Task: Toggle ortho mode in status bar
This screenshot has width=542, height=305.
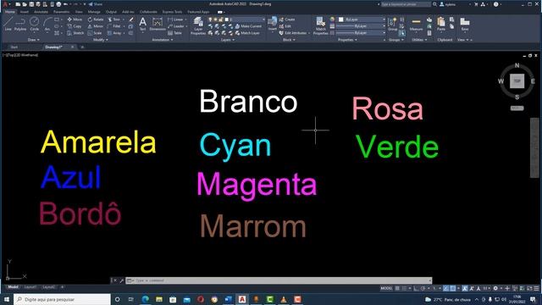Action: point(416,288)
